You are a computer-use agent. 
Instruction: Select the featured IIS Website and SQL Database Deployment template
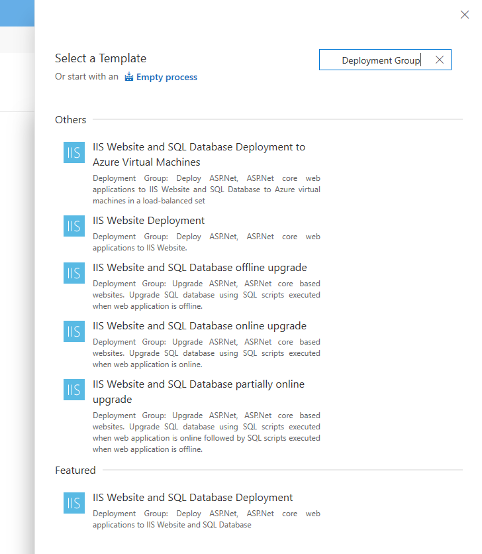(193, 497)
